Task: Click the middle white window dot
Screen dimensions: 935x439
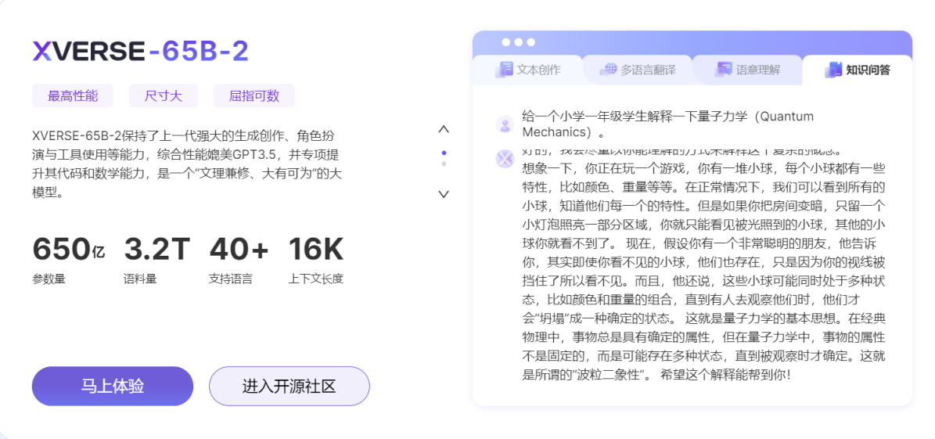Action: [518, 42]
